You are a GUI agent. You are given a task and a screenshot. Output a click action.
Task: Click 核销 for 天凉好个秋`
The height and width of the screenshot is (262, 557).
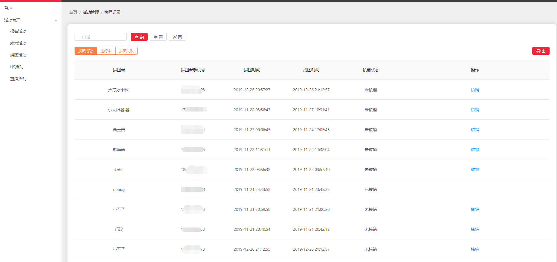click(x=475, y=90)
